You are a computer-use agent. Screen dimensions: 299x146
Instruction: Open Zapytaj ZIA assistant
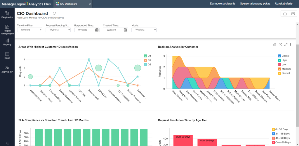coord(7,69)
